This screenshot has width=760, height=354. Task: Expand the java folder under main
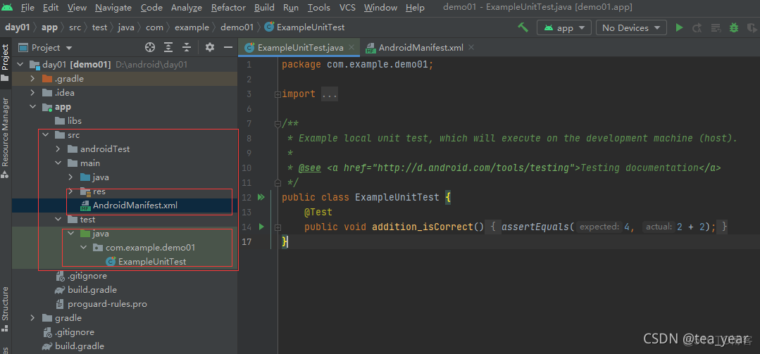click(x=70, y=177)
